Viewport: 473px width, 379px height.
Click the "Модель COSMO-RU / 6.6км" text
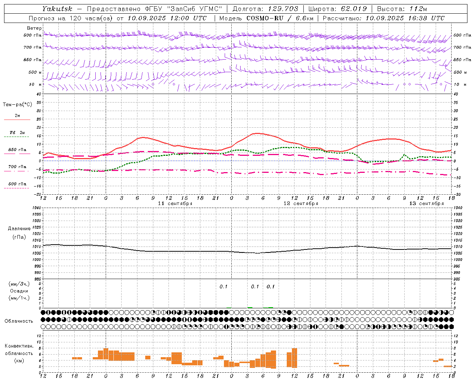[266, 18]
